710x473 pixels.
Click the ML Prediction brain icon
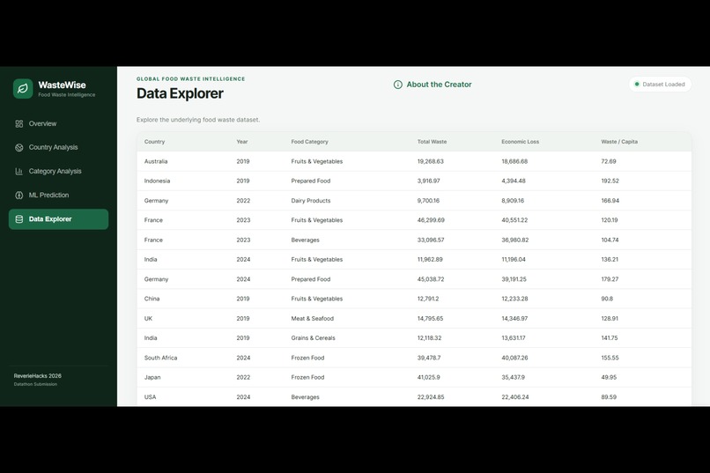(19, 195)
